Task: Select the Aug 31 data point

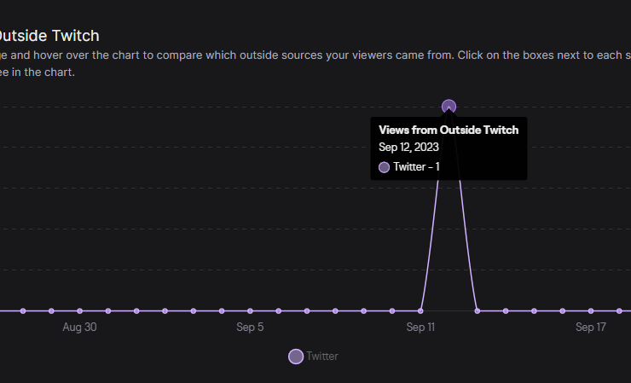Action: (x=108, y=310)
